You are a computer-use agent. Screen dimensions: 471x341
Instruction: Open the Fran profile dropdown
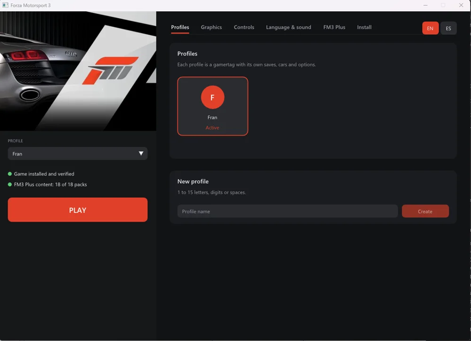78,153
